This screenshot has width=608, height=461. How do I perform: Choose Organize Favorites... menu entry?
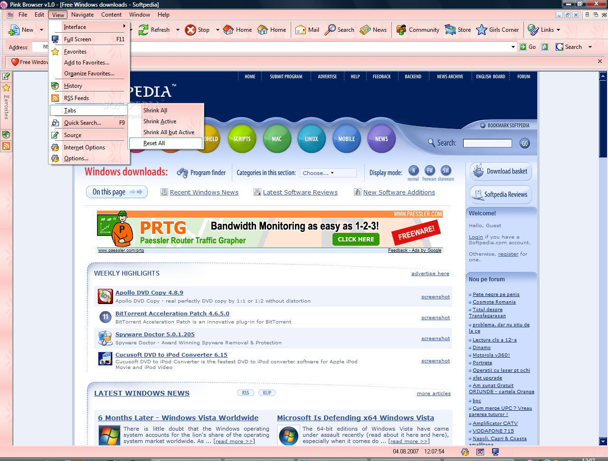tap(90, 74)
